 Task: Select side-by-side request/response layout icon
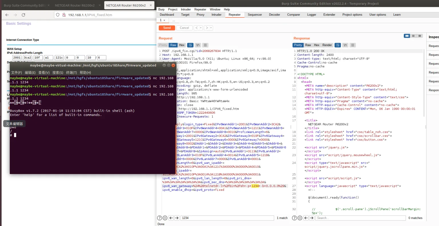point(407,36)
